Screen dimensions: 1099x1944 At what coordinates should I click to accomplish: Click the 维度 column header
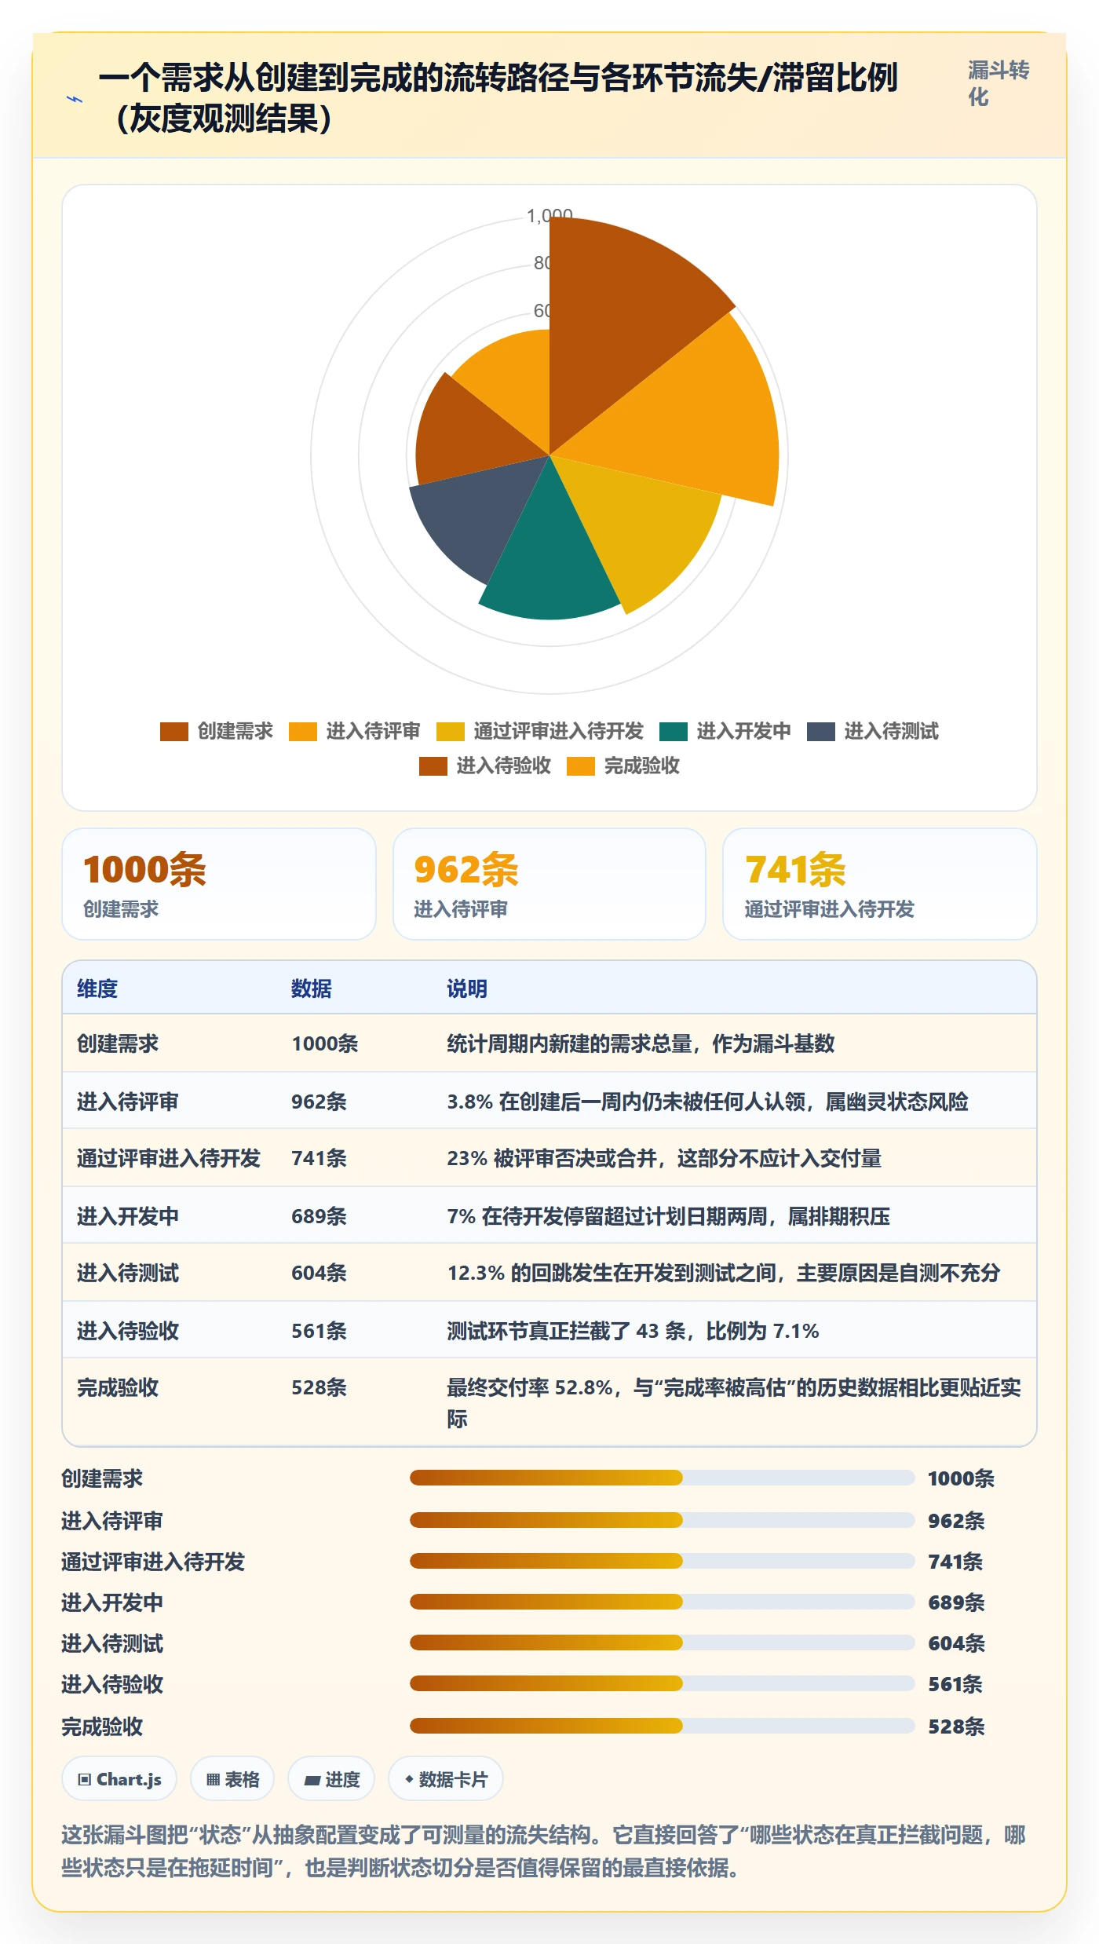click(97, 988)
